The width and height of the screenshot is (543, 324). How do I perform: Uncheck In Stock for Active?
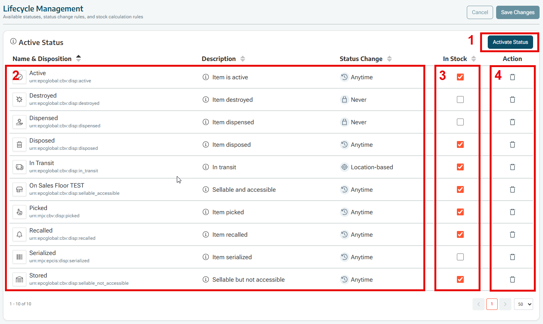coord(460,77)
